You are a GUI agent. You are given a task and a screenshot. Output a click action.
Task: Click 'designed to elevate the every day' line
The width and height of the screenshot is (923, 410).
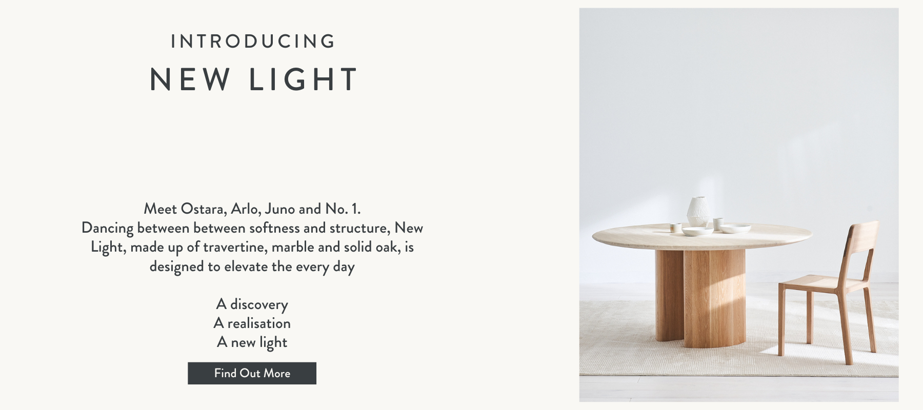(x=252, y=266)
